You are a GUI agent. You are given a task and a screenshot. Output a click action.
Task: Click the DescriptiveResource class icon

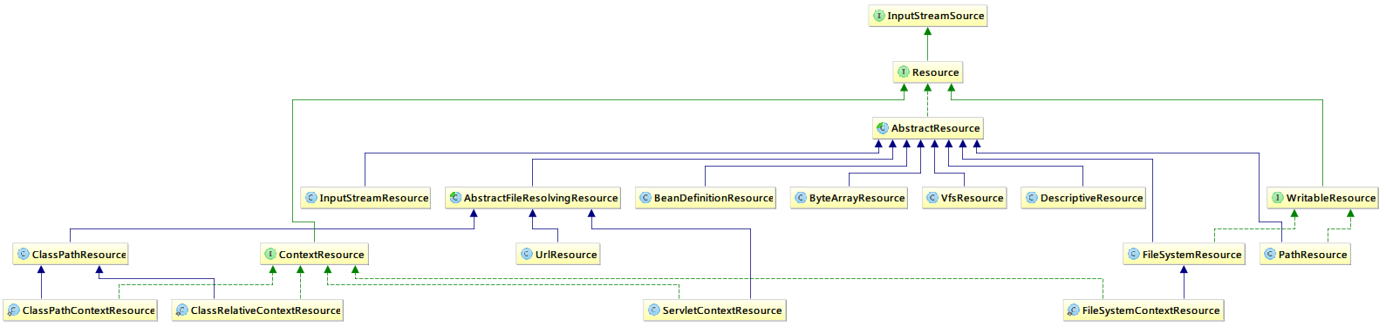click(1031, 198)
